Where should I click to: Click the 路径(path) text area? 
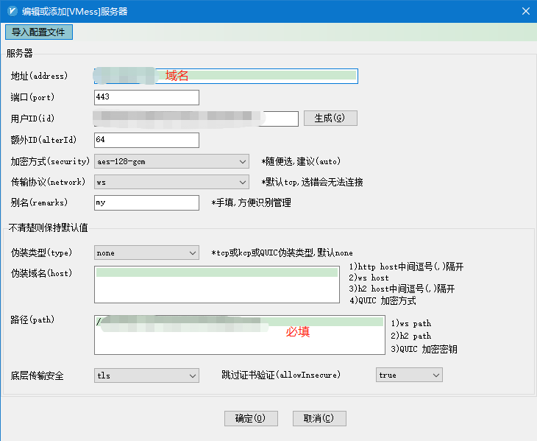[240, 335]
